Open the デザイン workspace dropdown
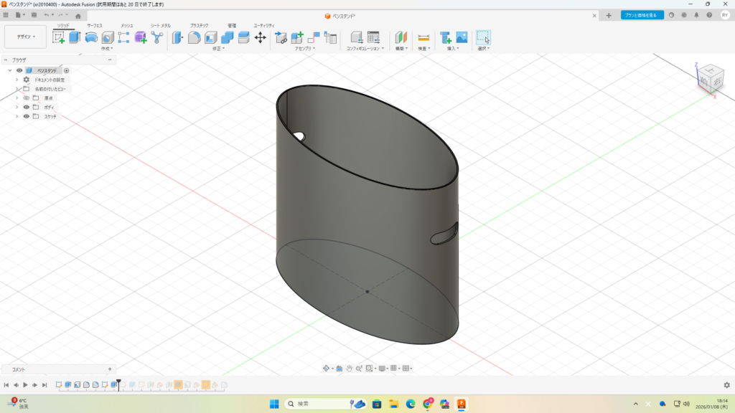Screen dimensions: 735x413 (26, 37)
